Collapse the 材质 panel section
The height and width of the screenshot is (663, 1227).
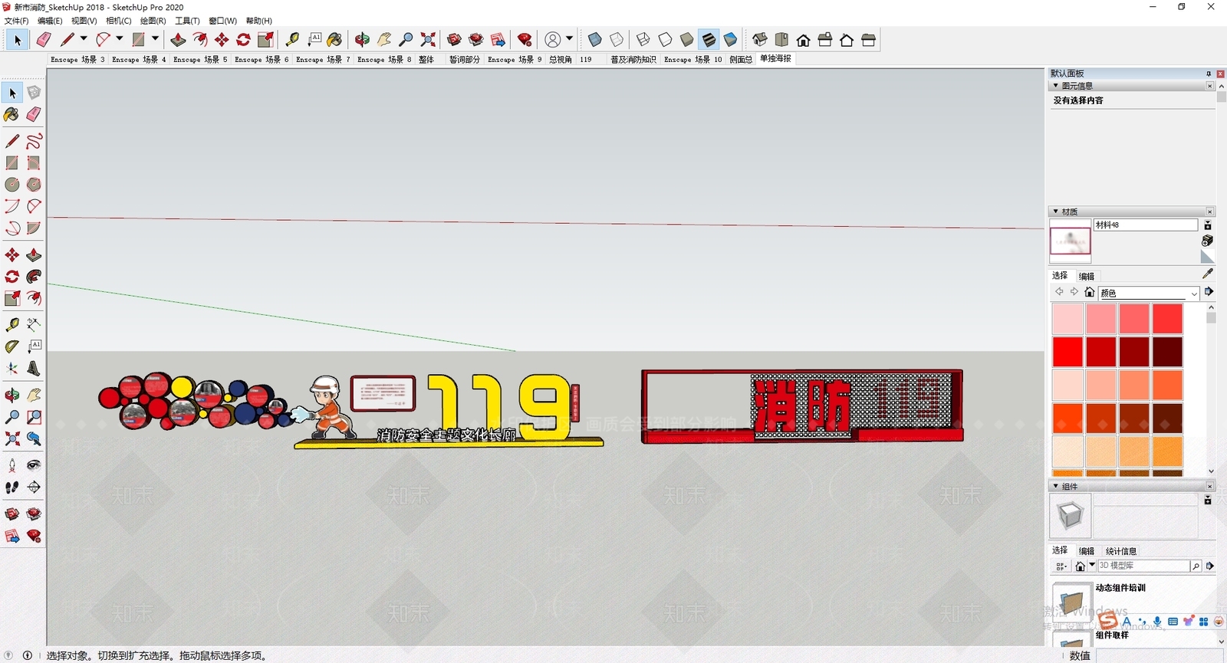tap(1056, 212)
